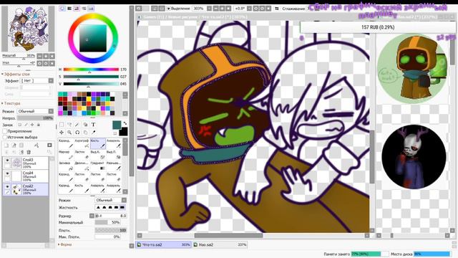Choose the Заливка bucket tool
The width and height of the screenshot is (458, 258).
click(x=66, y=166)
